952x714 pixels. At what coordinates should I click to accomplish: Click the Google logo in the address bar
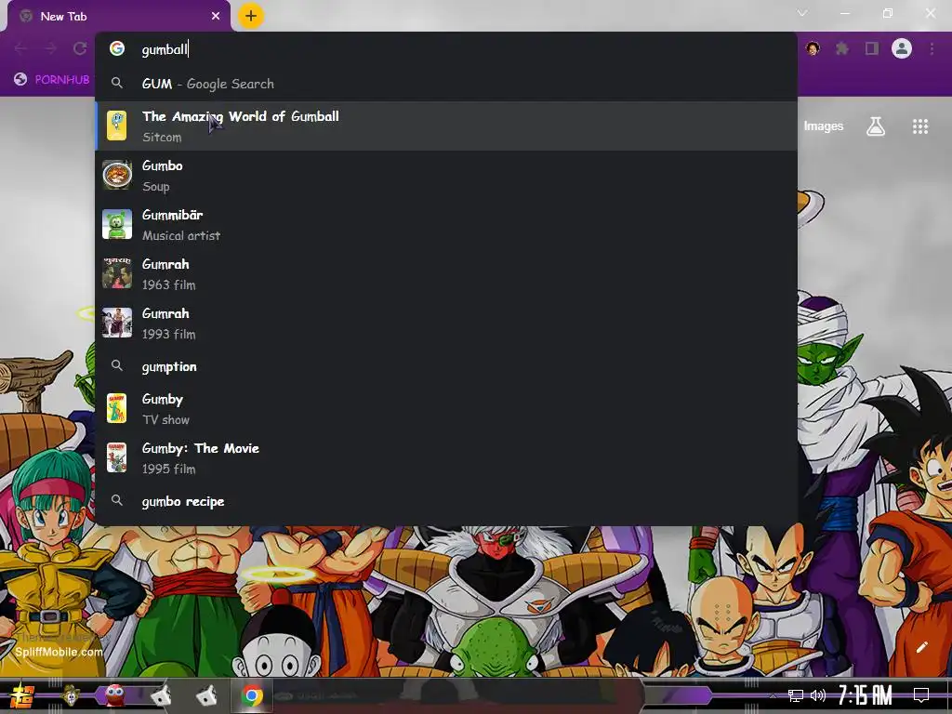tap(116, 48)
